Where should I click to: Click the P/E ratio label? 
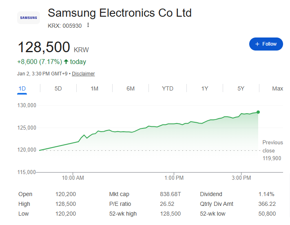120,204
